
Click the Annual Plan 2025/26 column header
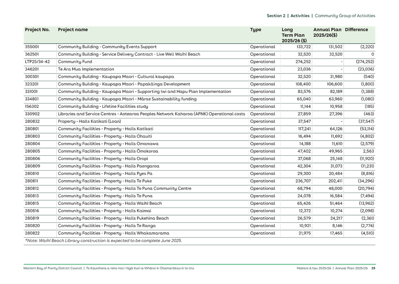327,32
